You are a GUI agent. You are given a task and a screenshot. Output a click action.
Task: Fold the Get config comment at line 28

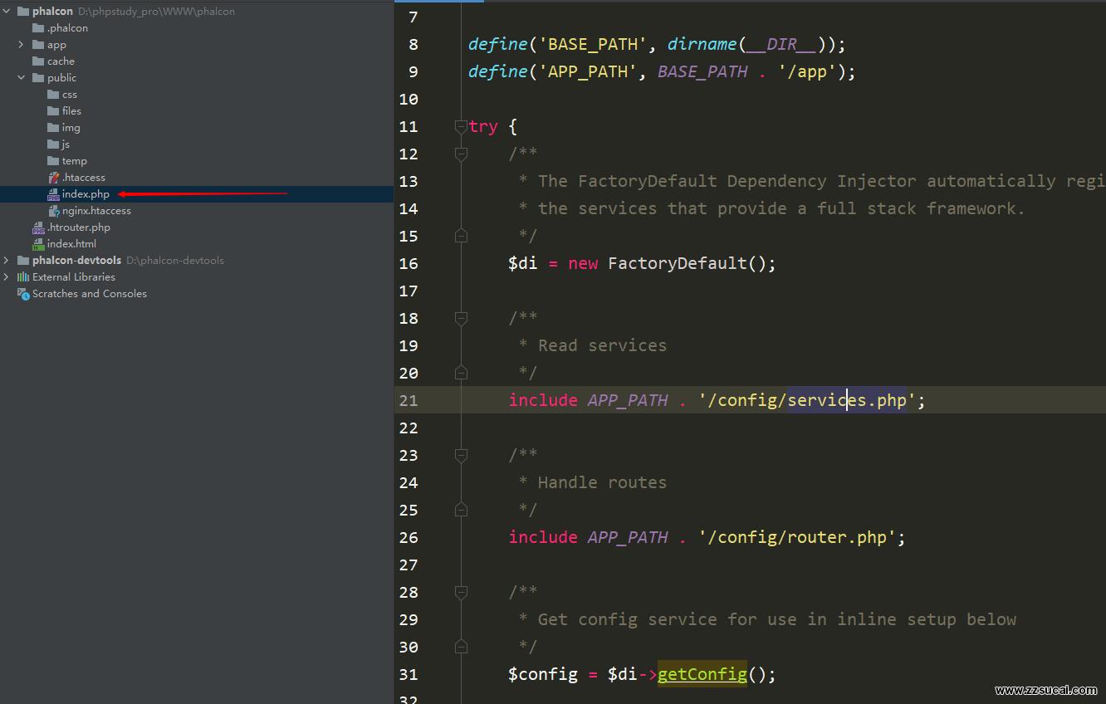(461, 592)
